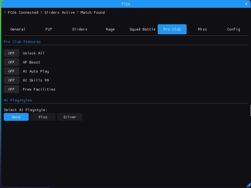The height and width of the screenshot is (188, 251).
Task: Open the General tab
Action: point(18,29)
